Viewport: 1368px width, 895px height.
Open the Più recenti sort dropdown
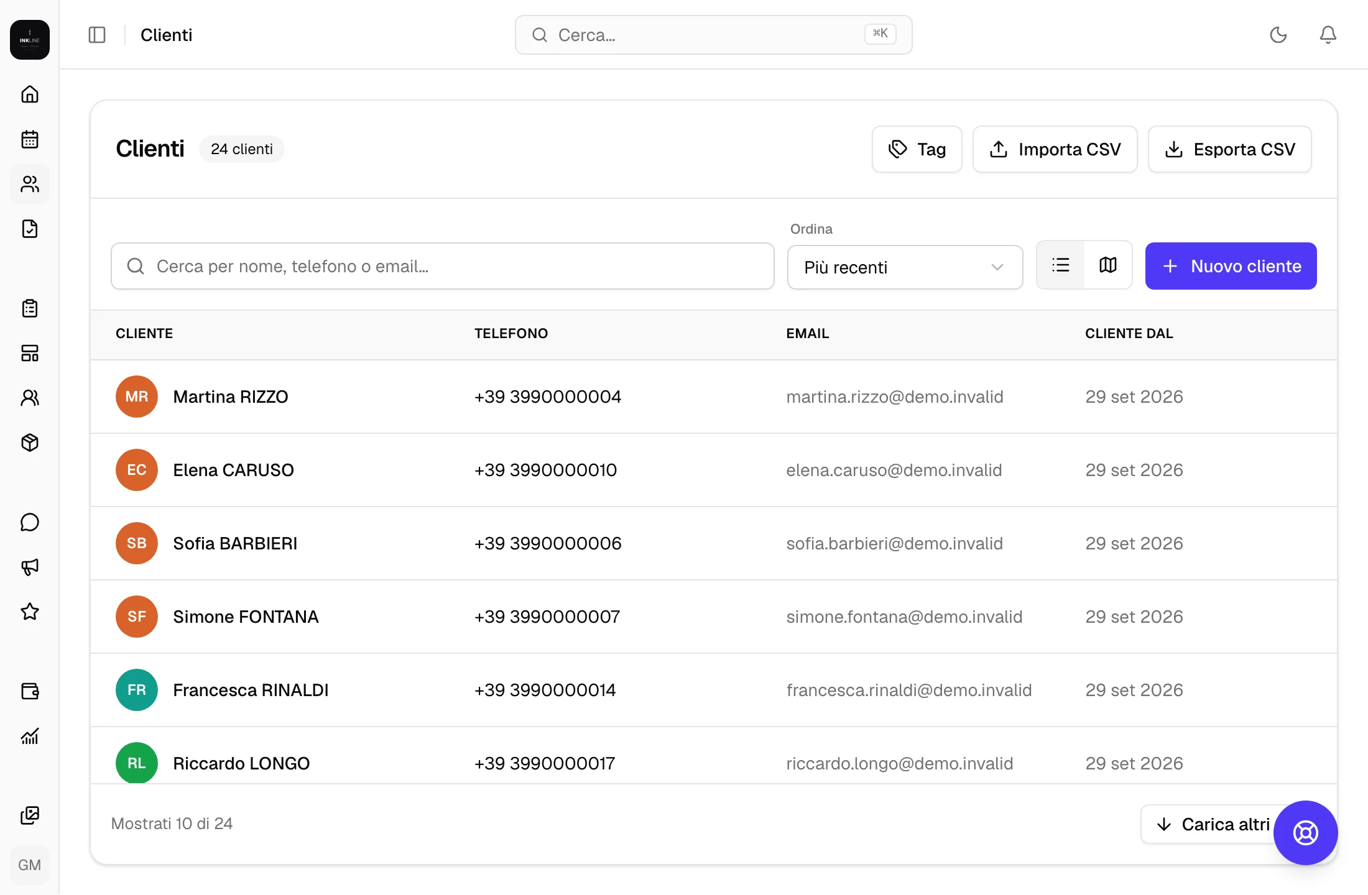[x=905, y=267]
